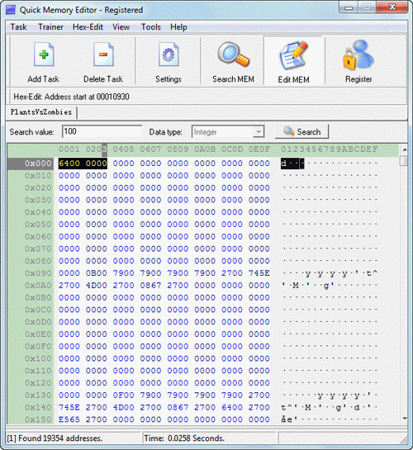Switch to the PlantsVsZombies tab

41,112
